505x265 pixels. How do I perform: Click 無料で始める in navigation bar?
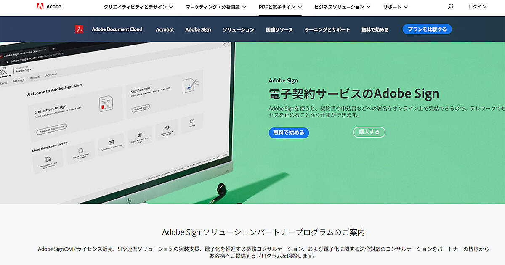click(x=375, y=29)
